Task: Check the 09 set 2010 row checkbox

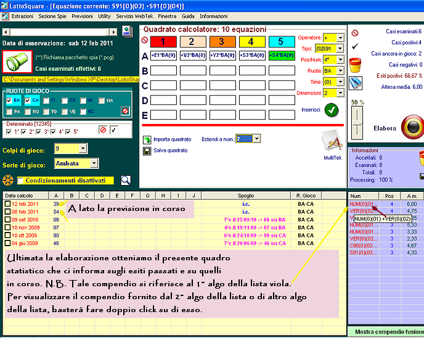Action: (7, 220)
